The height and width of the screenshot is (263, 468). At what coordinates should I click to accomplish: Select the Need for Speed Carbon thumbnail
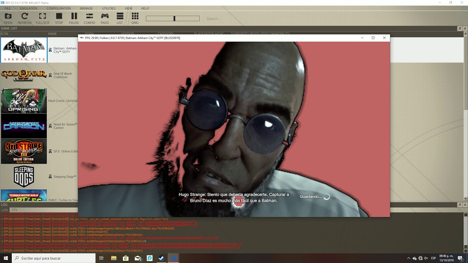pyautogui.click(x=24, y=126)
